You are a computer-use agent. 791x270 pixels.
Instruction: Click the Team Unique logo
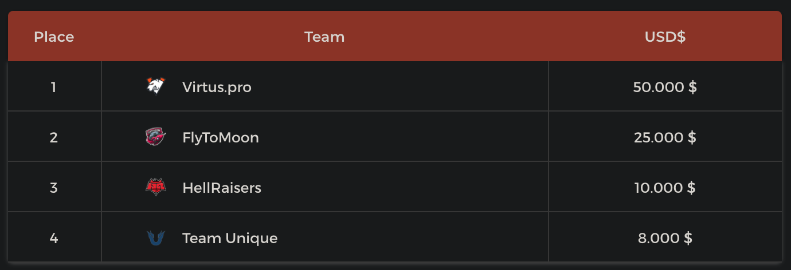pos(155,238)
